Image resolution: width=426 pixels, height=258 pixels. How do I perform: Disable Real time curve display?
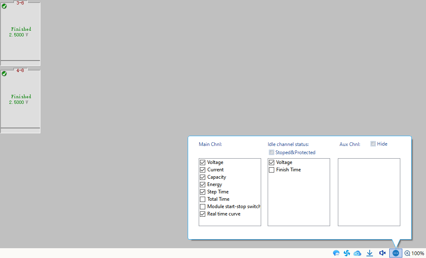[202, 214]
